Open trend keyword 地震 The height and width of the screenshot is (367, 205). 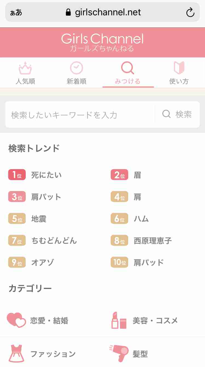click(x=39, y=219)
